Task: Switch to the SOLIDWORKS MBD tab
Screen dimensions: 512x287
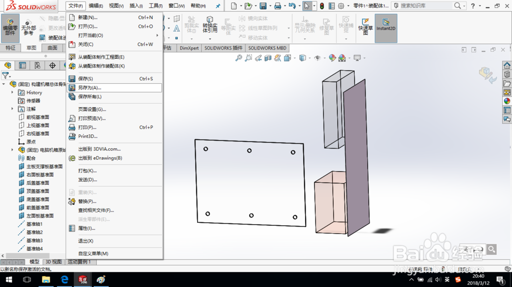Action: [x=267, y=48]
